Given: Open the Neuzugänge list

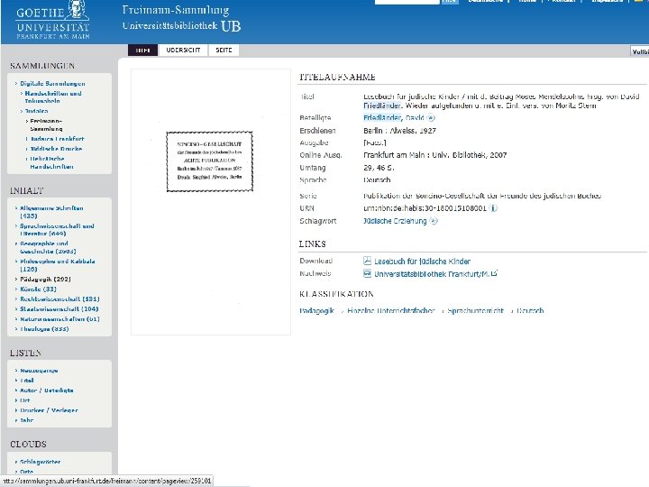Looking at the screenshot, I should point(39,371).
